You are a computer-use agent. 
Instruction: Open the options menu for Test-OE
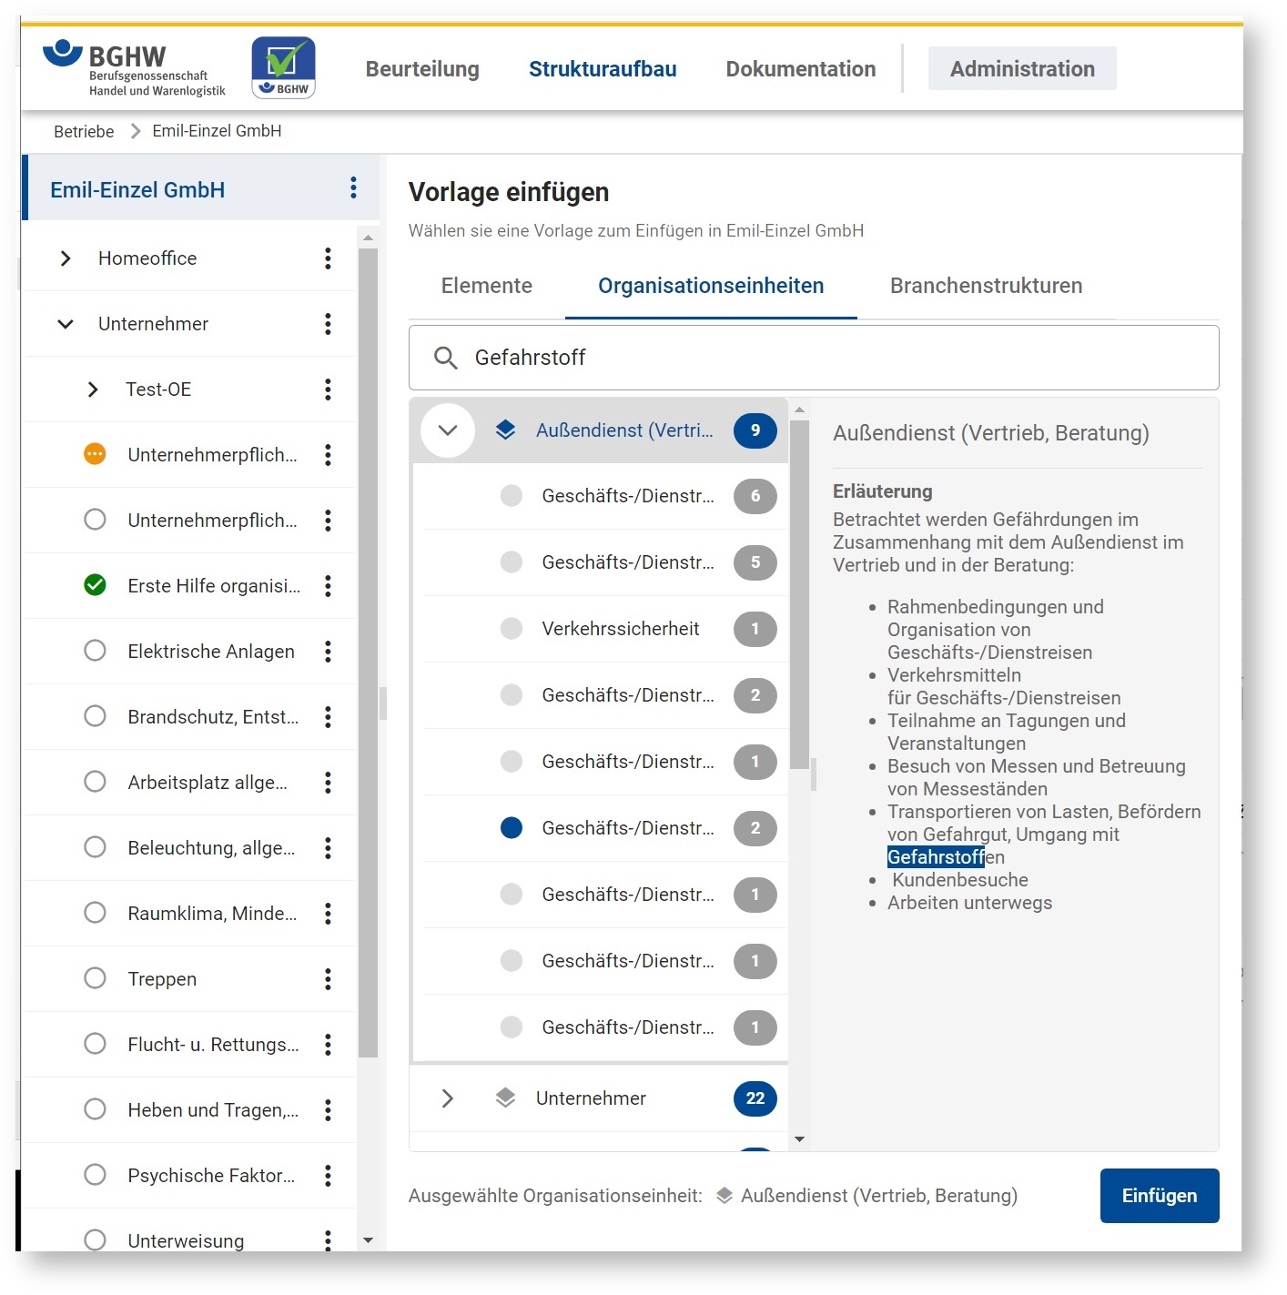(328, 390)
